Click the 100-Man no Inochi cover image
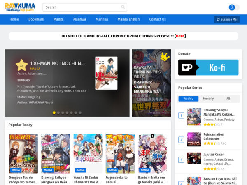Viewport: 247px width, 185px height. (x=106, y=73)
